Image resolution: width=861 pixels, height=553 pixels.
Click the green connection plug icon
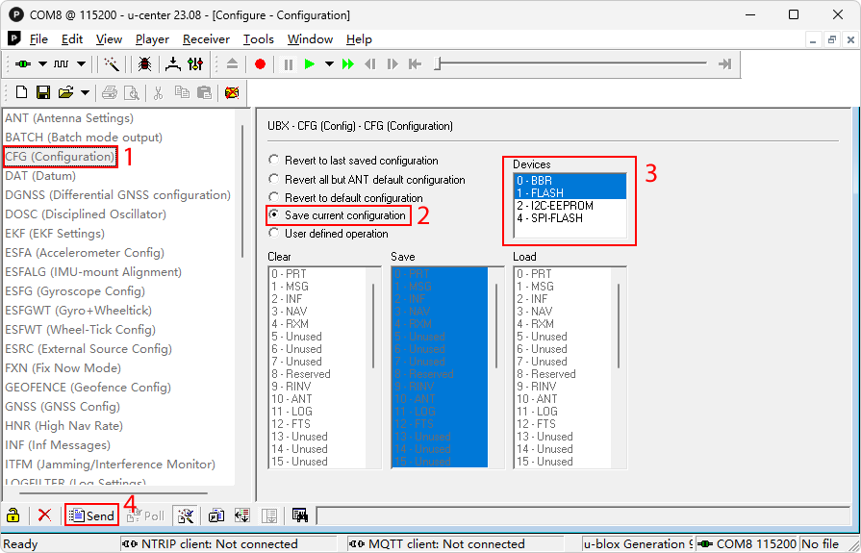point(23,64)
